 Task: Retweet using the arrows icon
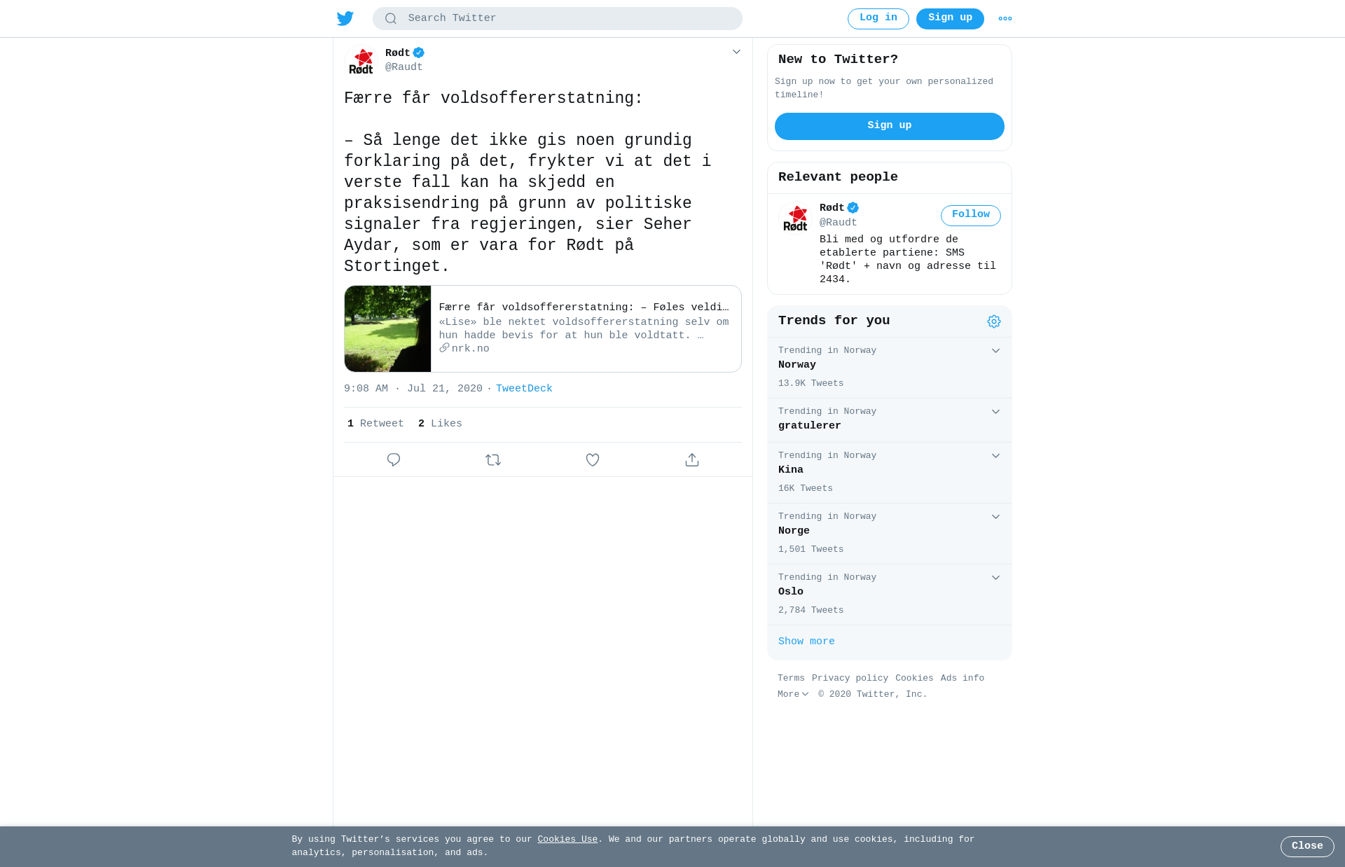(493, 460)
